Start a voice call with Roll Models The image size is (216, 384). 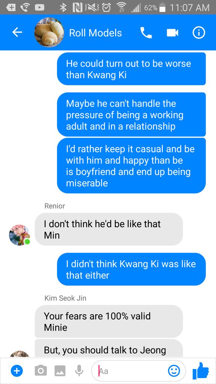pyautogui.click(x=146, y=33)
